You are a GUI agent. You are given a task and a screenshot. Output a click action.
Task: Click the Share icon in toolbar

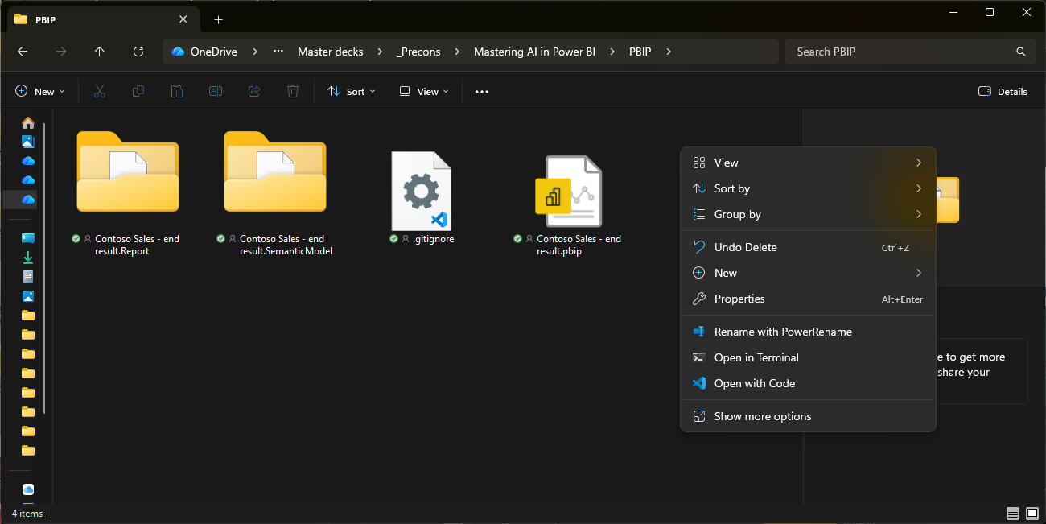pyautogui.click(x=254, y=92)
